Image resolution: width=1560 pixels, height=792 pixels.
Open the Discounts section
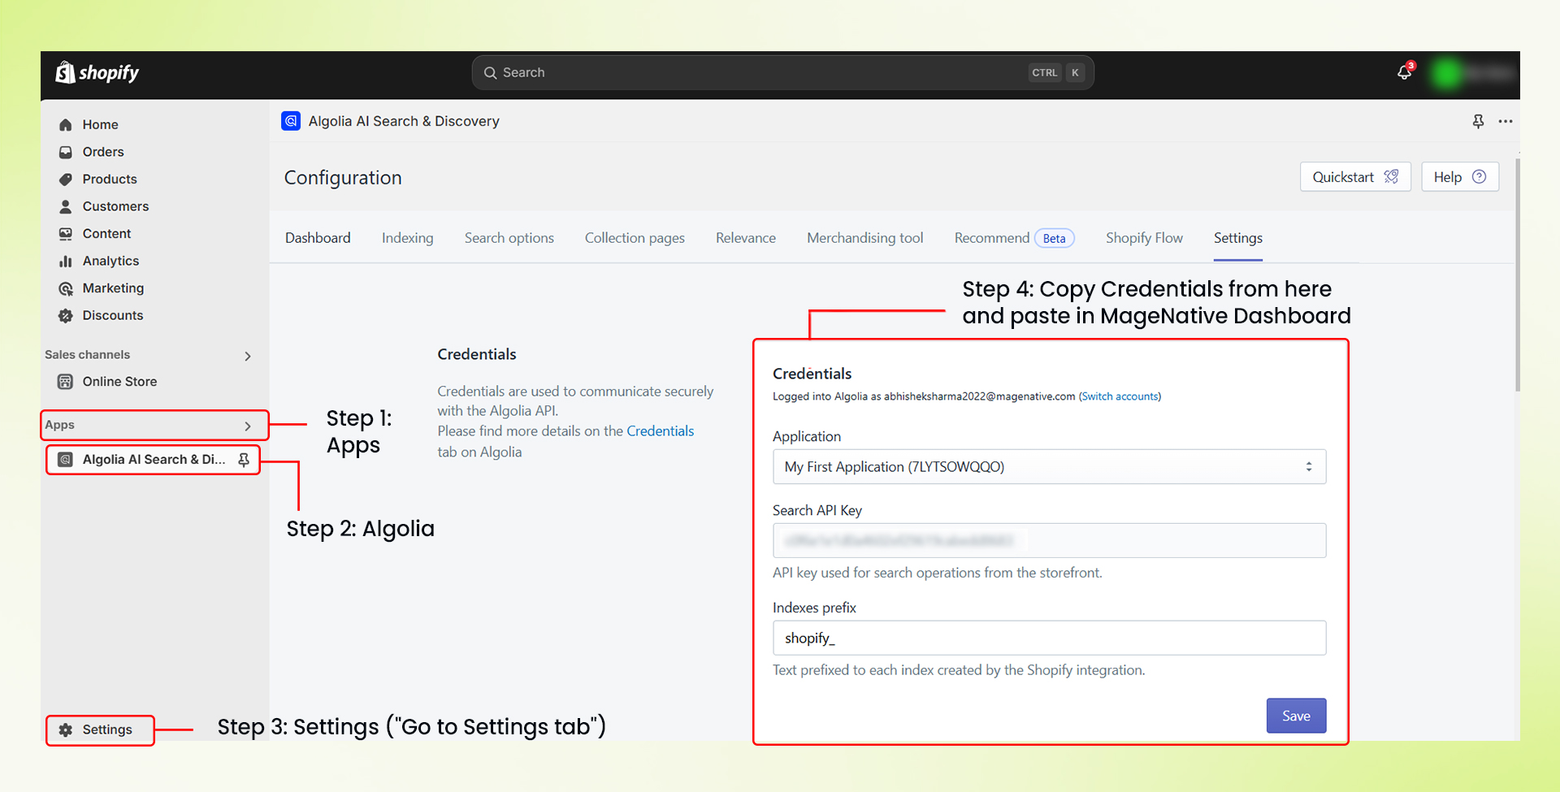(x=113, y=315)
